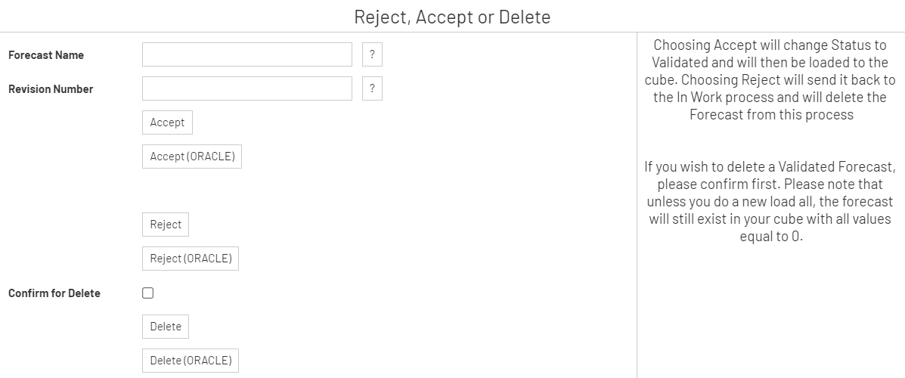Click into the Revision Number input box
This screenshot has height=378, width=905.
pyautogui.click(x=247, y=88)
